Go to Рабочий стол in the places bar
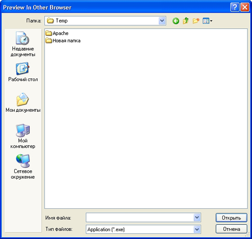The image size is (252, 239). (x=23, y=72)
